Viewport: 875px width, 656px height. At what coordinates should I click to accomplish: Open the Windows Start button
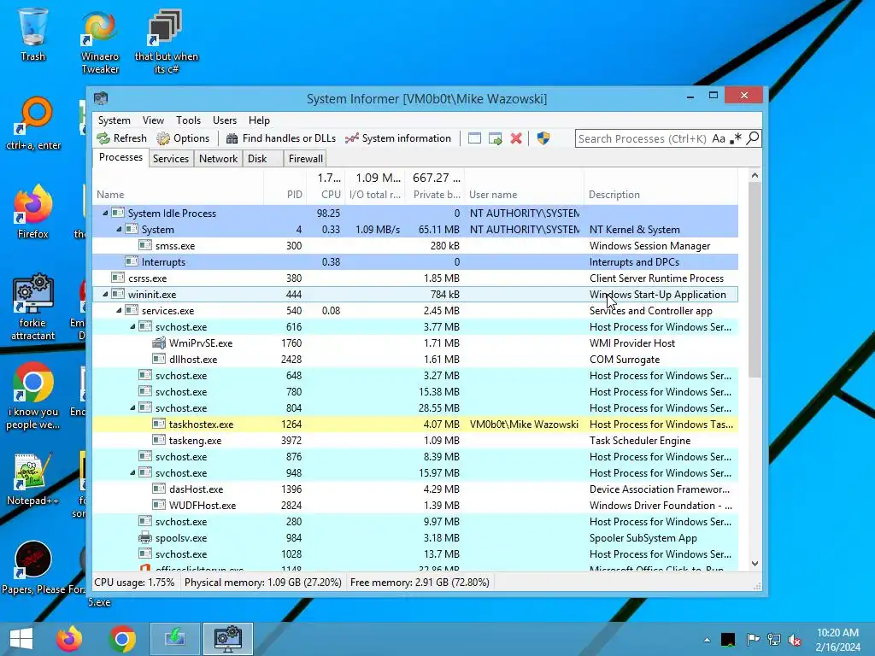pos(21,639)
